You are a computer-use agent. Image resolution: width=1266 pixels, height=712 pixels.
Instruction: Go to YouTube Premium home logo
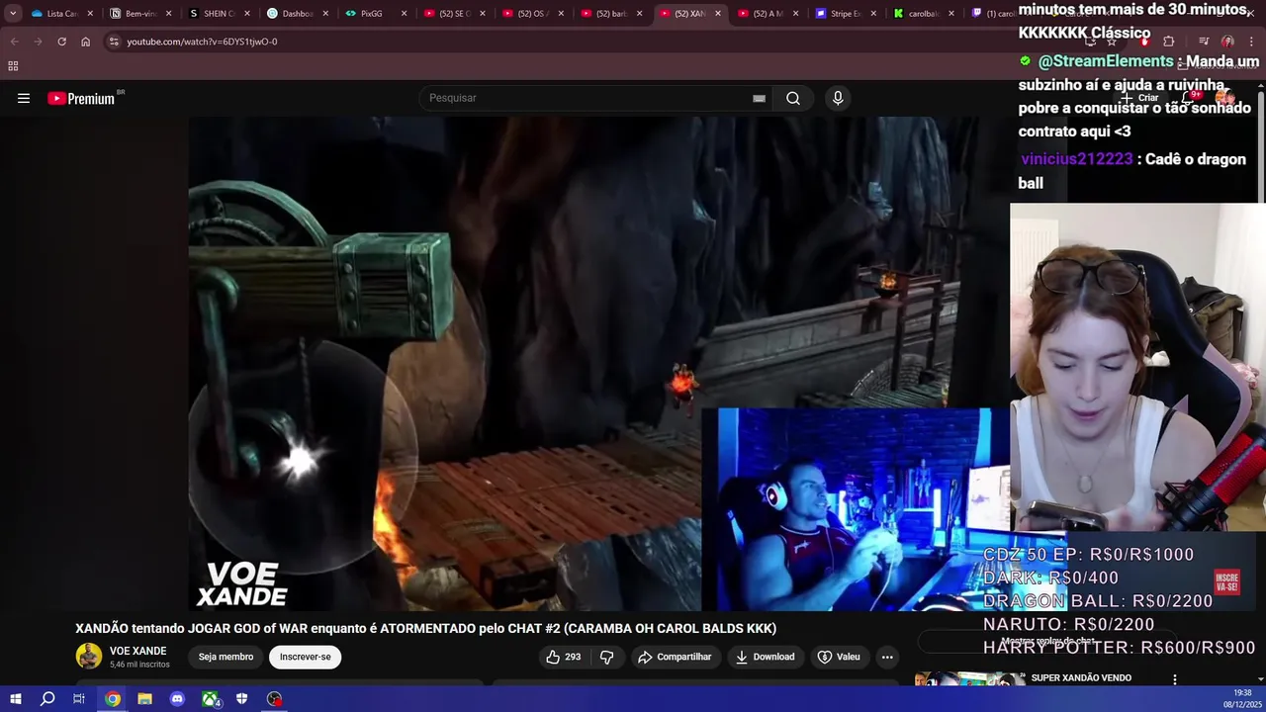pyautogui.click(x=81, y=98)
